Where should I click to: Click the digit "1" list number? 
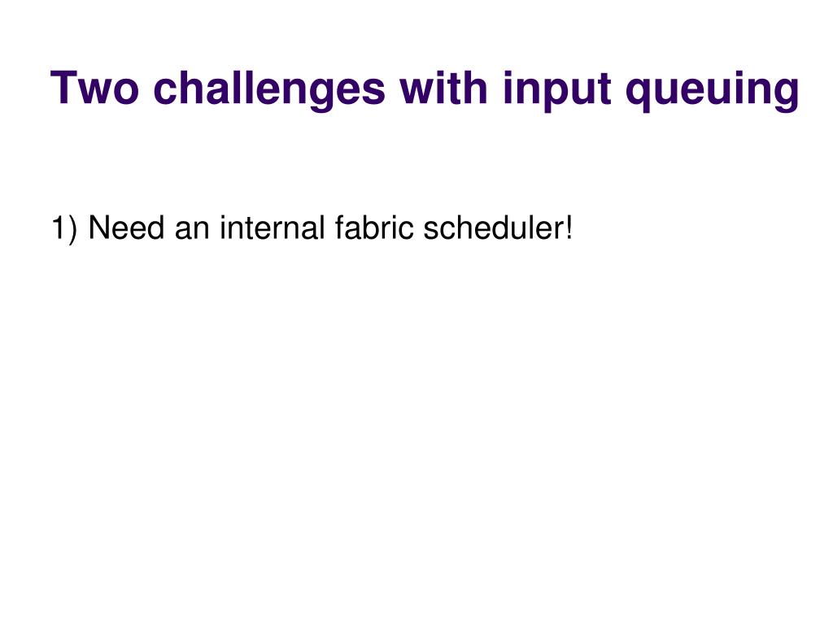tap(58, 228)
